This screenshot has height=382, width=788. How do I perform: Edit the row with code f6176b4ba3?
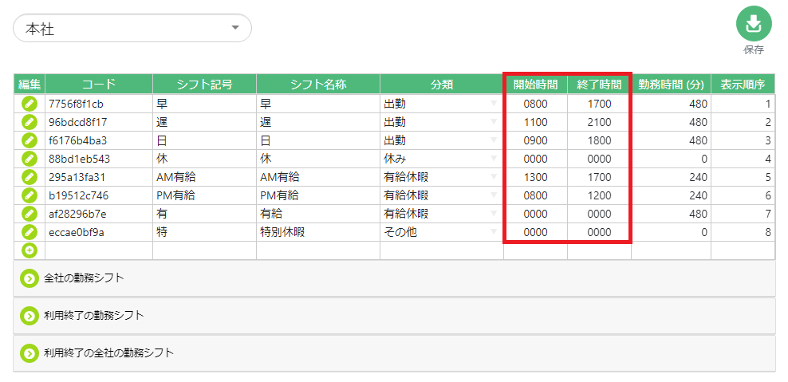[30, 140]
